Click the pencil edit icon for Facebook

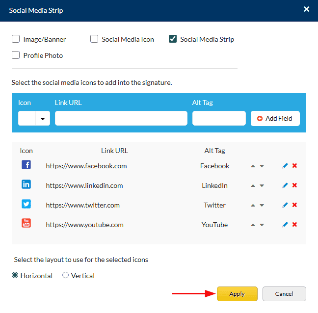[285, 166]
